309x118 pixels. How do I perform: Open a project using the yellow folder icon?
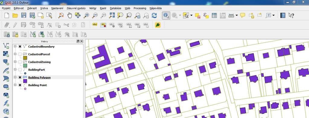(x=15, y=15)
